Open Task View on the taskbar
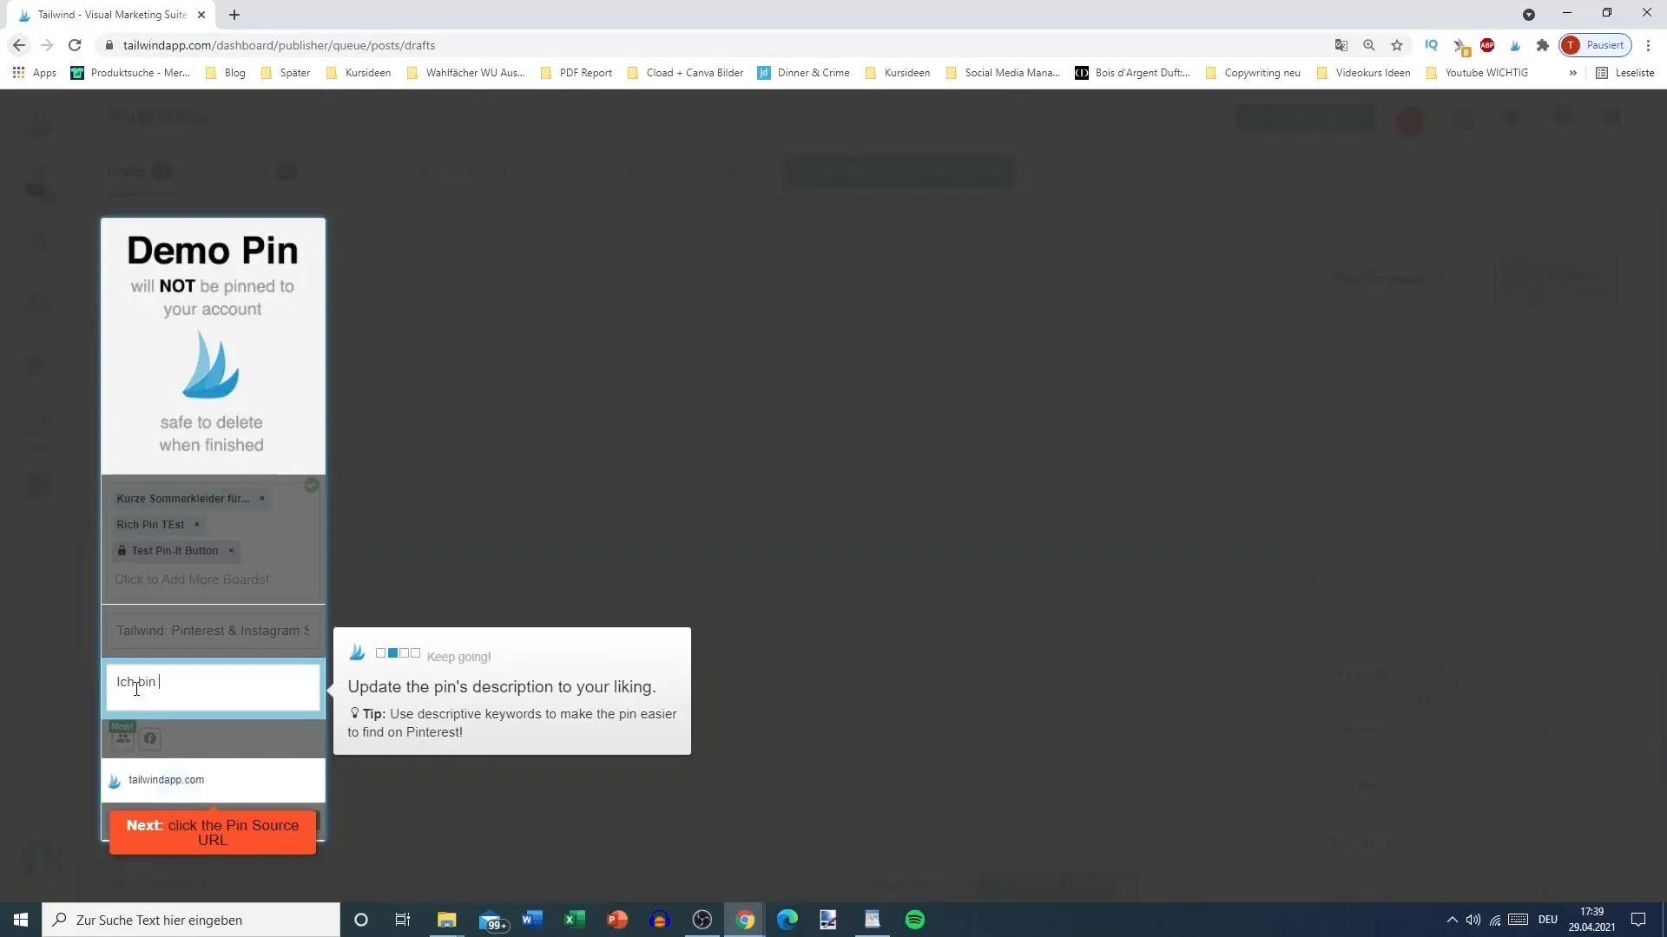 pos(403,920)
